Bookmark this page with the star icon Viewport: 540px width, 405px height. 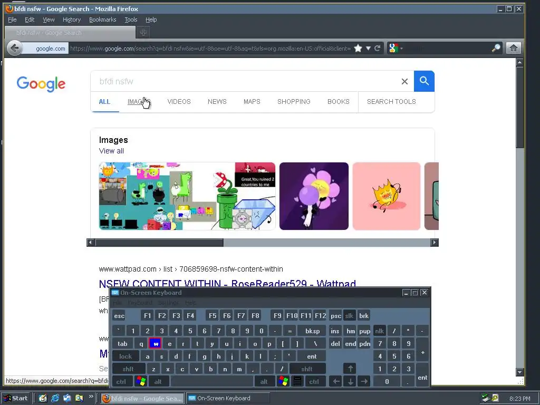[x=358, y=48]
